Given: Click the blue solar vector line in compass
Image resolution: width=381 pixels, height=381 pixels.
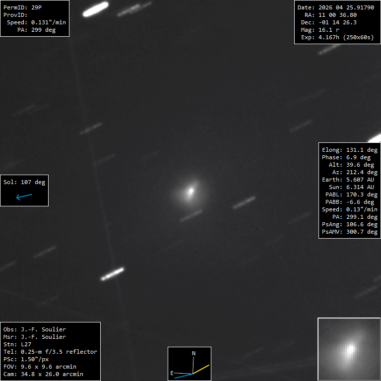Looking at the screenshot, I should [x=184, y=376].
